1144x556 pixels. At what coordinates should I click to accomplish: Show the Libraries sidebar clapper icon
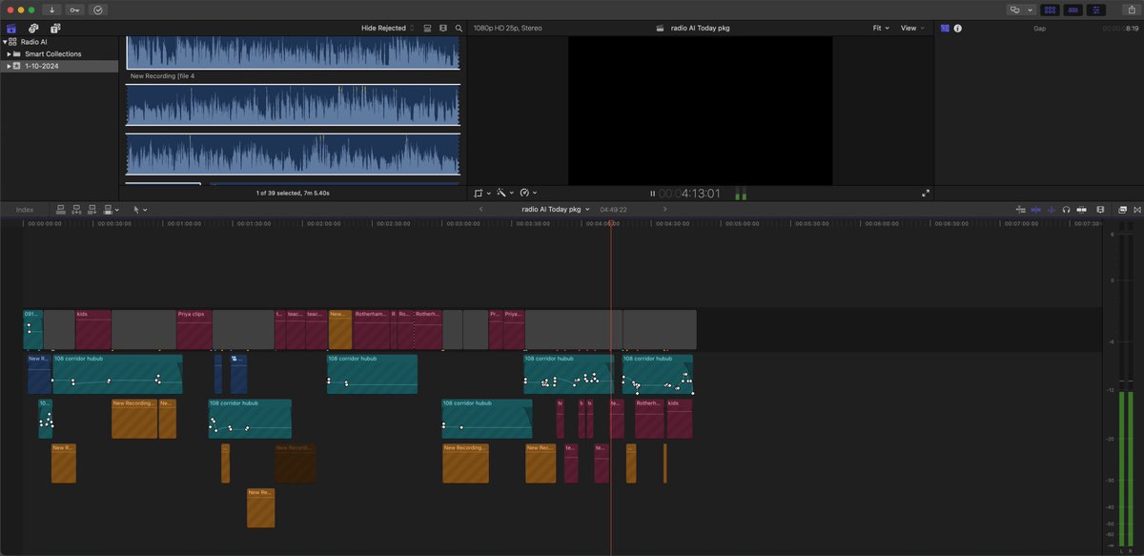point(11,29)
